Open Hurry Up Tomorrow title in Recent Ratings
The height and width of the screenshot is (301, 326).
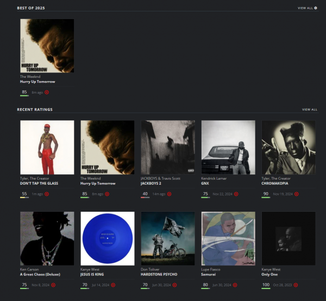coord(98,183)
